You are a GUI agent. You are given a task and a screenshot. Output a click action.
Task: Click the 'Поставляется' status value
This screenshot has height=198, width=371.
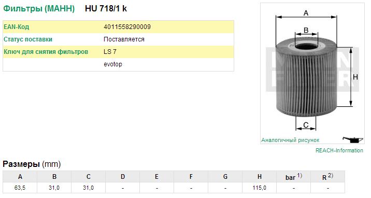coord(124,39)
